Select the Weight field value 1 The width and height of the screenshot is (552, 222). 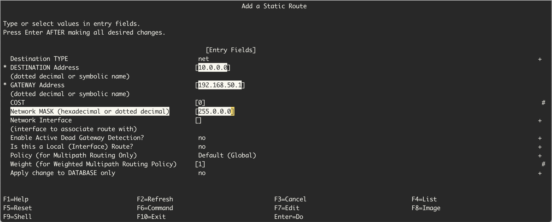(200, 164)
